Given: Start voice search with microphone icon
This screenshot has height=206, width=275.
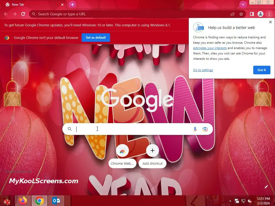Looking at the screenshot, I should [195, 129].
